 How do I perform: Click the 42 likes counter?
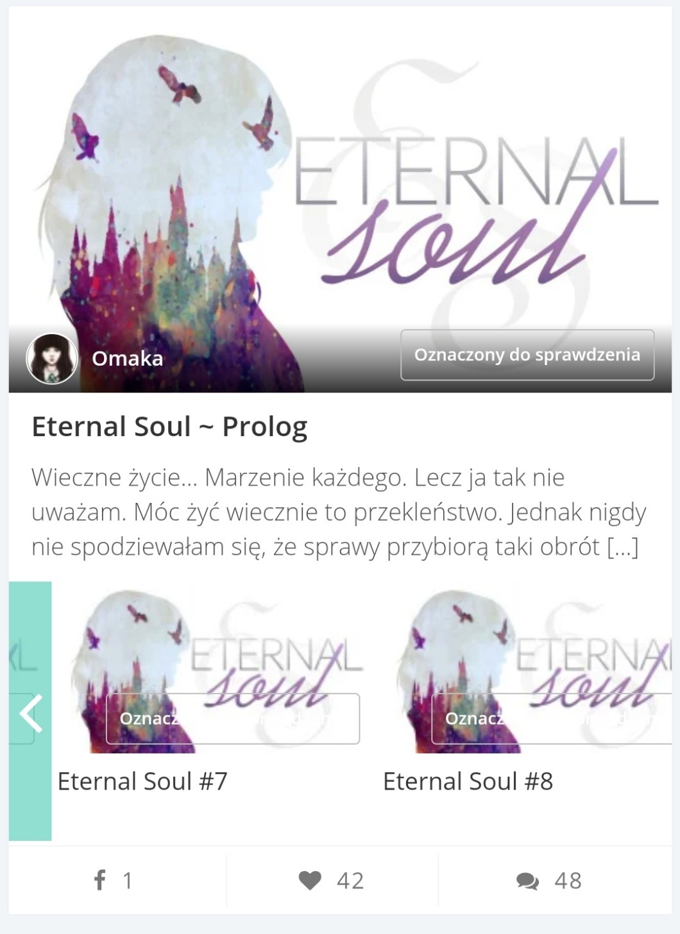[350, 881]
